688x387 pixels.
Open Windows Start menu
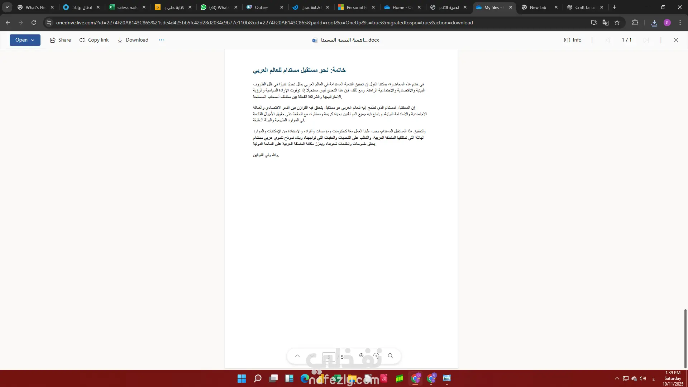tap(242, 379)
